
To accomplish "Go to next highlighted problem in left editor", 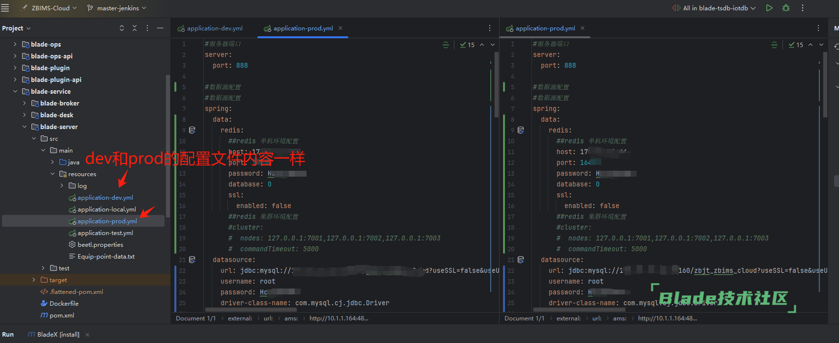I will tap(493, 45).
